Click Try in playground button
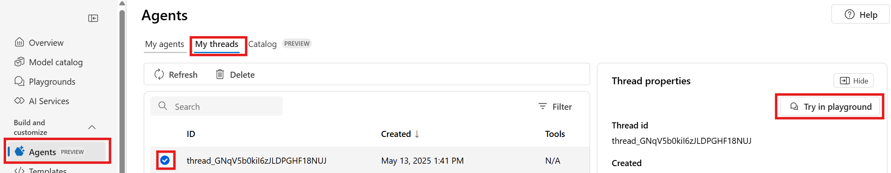This screenshot has height=173, width=891. click(x=830, y=107)
